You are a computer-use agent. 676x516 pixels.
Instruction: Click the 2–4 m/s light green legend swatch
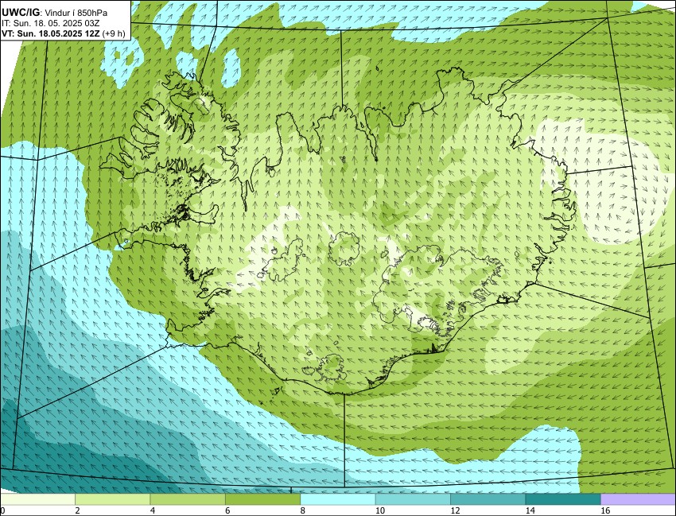pos(112,499)
